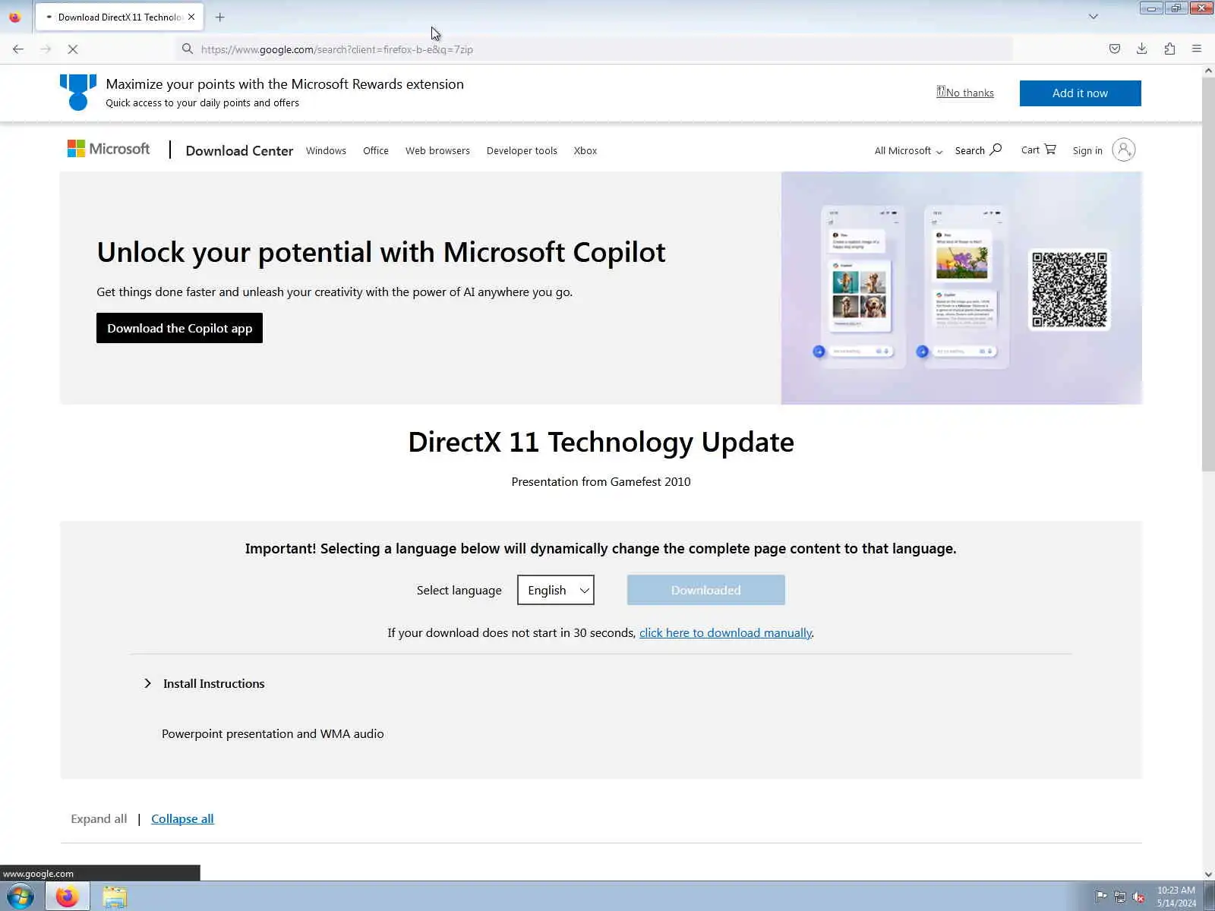Click the text Presentation from Gamefest 2010
Screen dimensions: 1215x911
tap(601, 481)
